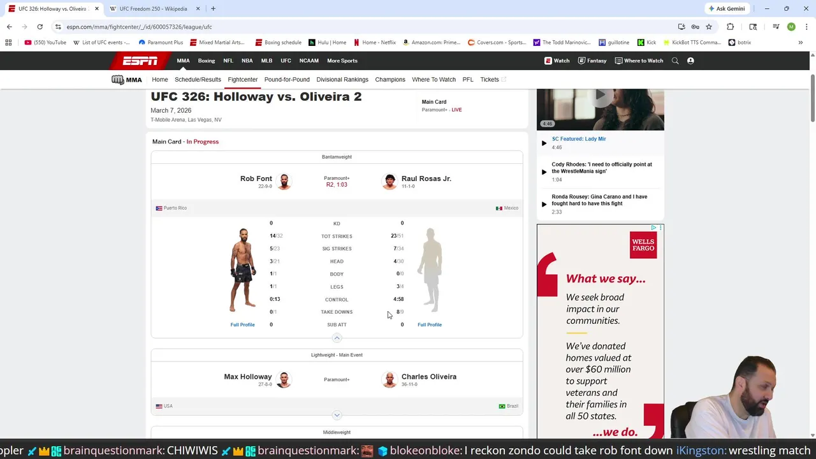Collapse Font vs Rosas fight stats
The image size is (816, 459).
(x=337, y=338)
